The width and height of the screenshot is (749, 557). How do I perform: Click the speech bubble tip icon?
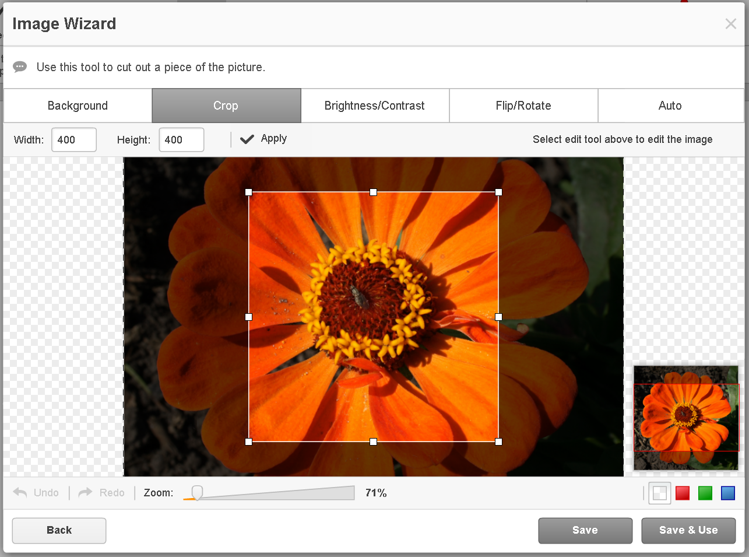[x=19, y=66]
